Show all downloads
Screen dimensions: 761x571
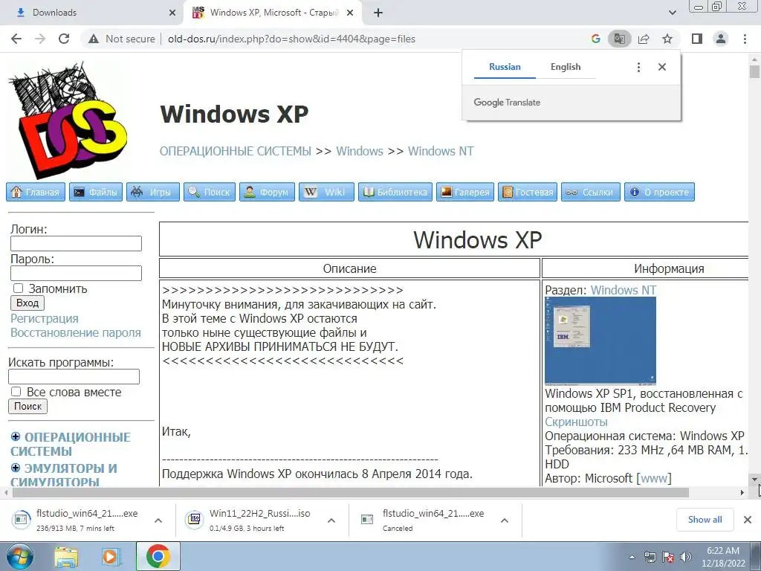[x=705, y=520]
